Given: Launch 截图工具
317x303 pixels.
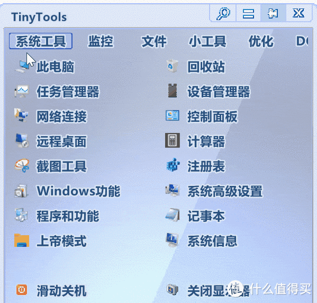Looking at the screenshot, I should [62, 166].
